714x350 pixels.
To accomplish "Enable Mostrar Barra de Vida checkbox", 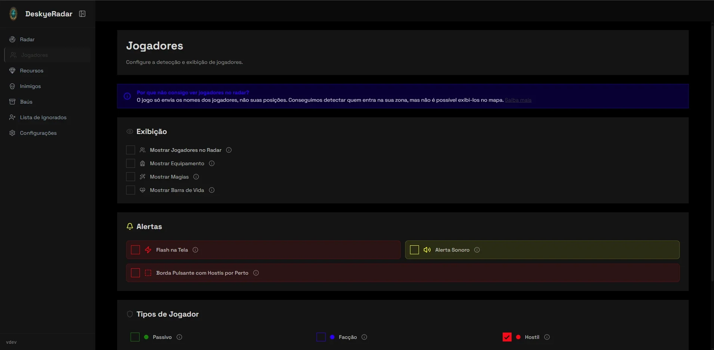I will point(131,190).
